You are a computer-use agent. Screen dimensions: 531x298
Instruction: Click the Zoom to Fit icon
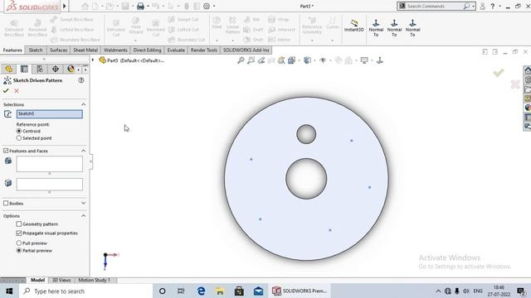(x=241, y=60)
